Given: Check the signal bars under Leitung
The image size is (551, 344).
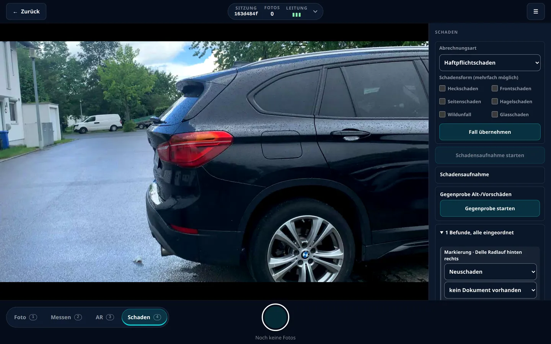Looking at the screenshot, I should [x=297, y=15].
